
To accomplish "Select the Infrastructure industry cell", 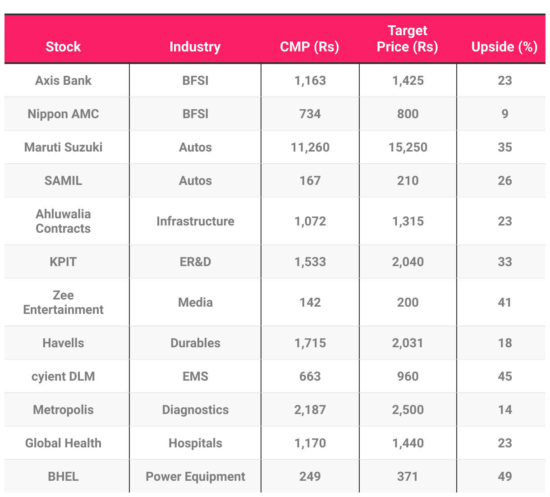I will 195,221.
